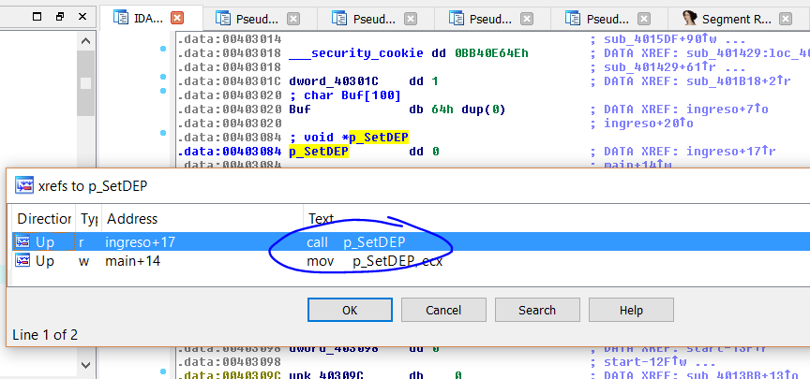Image resolution: width=810 pixels, height=379 pixels.
Task: Close the IDA view tab
Action: (177, 18)
